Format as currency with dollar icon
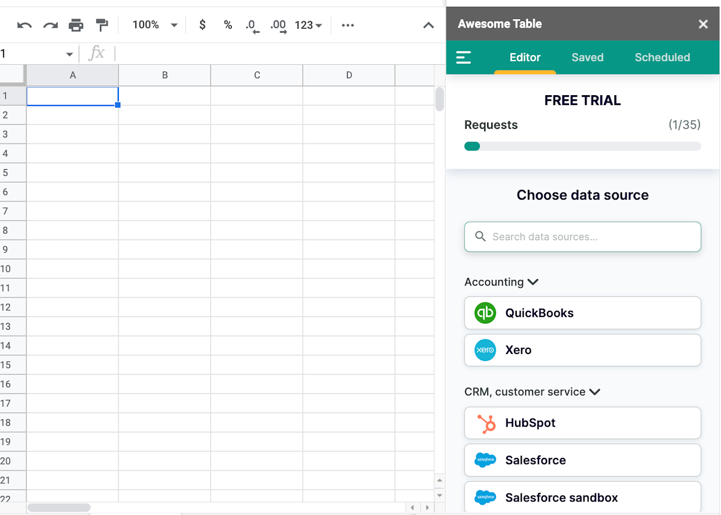 [x=202, y=25]
